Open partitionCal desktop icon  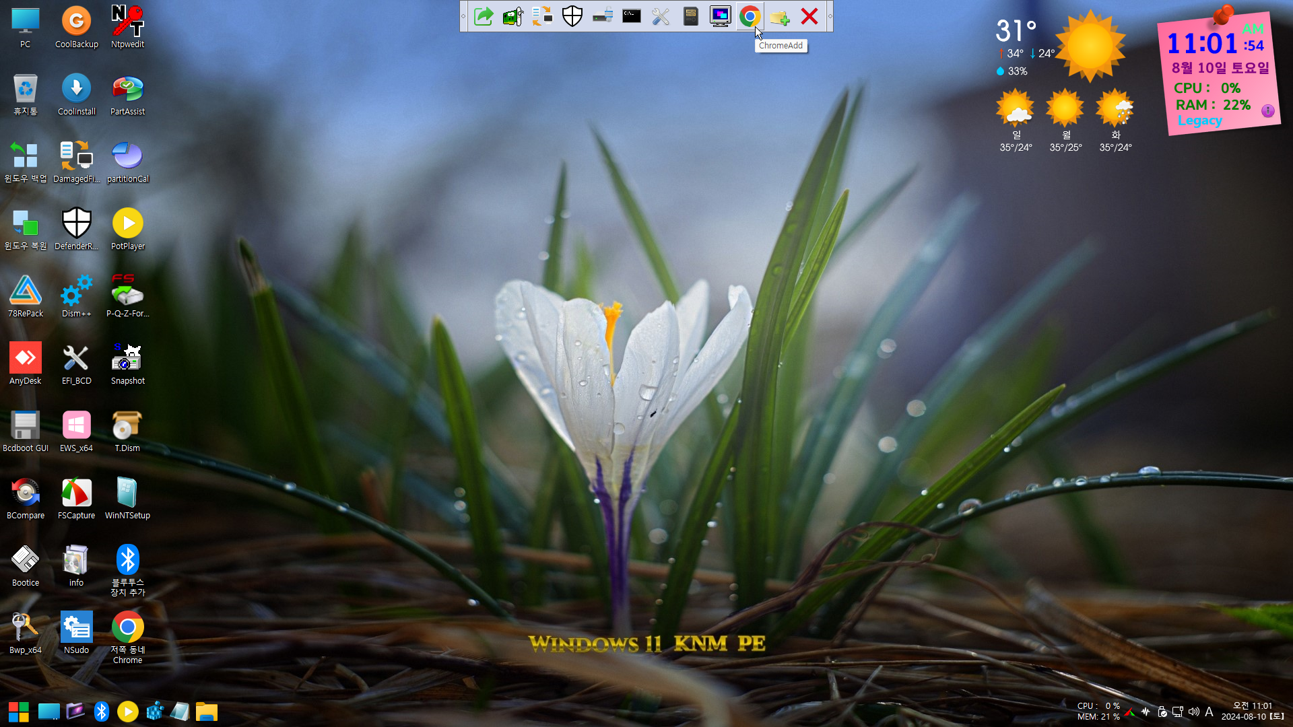[128, 162]
